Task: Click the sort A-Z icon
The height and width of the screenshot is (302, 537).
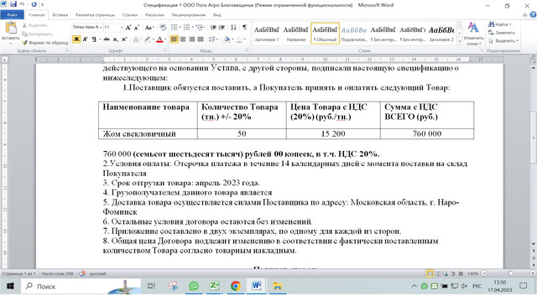Action: (233, 27)
